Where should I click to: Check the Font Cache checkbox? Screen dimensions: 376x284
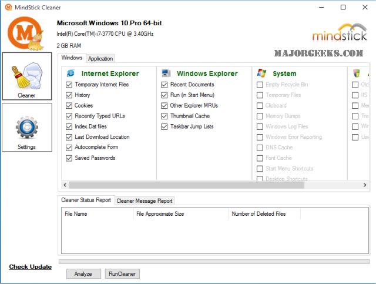[x=260, y=158]
